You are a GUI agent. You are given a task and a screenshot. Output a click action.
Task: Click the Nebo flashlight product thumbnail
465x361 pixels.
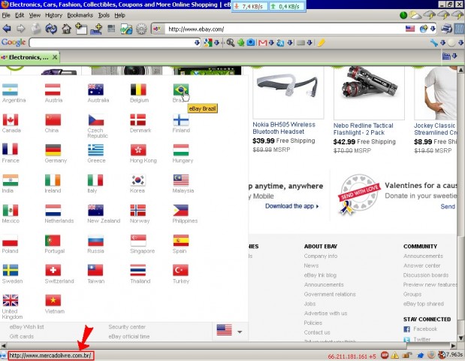(369, 93)
